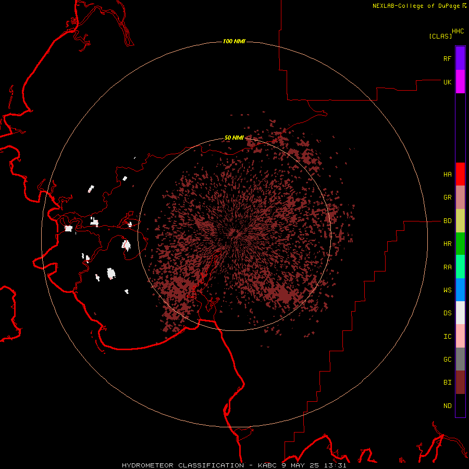Click the BI legend label
Screen dimensions: 469x469
(447, 382)
